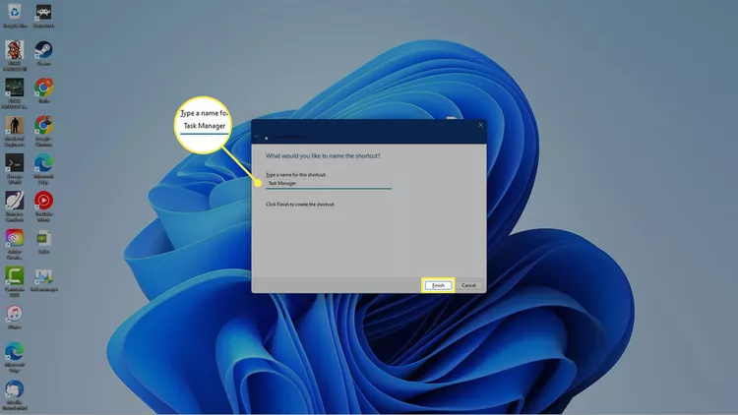
Task: Launch the RetroArch desktop shortcut
Action: (x=43, y=15)
